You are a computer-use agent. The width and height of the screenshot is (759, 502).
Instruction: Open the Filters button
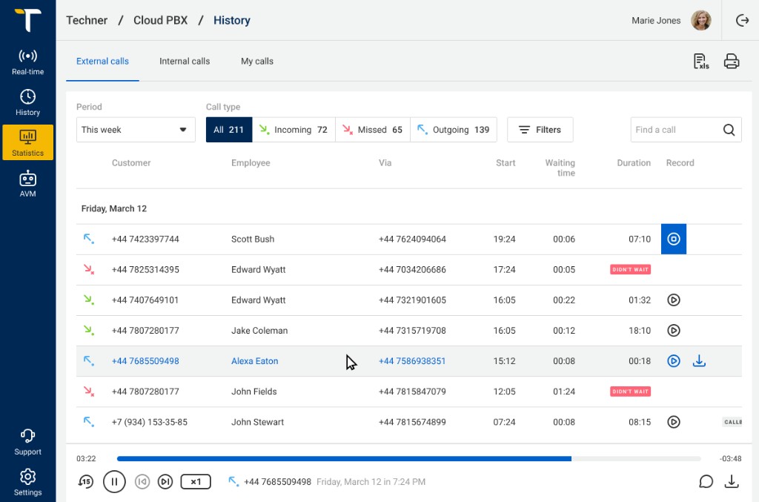pos(540,130)
